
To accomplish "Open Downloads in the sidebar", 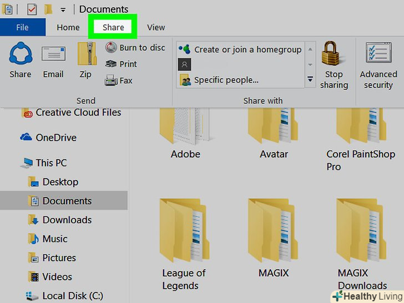I will coord(60,220).
